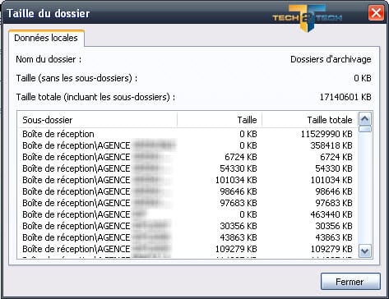Sort by the Taille column header
Viewport: 389px width, 299px height.
[220, 120]
